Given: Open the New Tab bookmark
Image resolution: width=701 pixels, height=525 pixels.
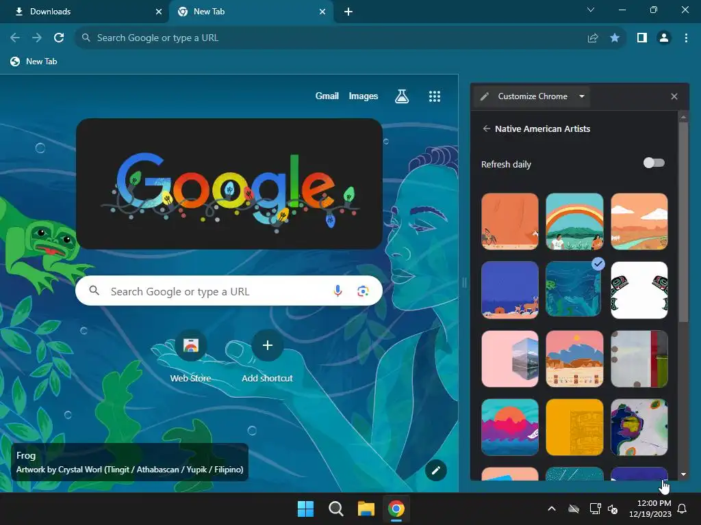Looking at the screenshot, I should [34, 62].
